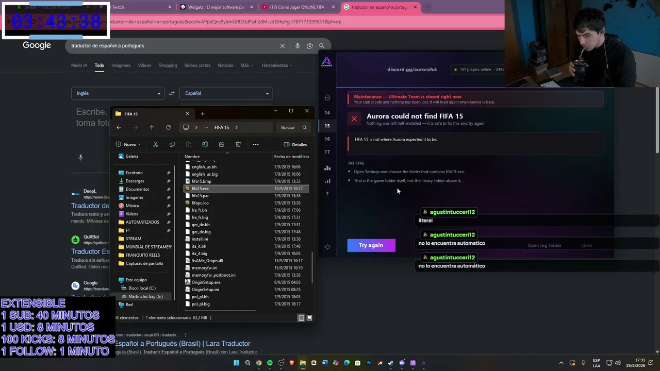Show hidden breadcrumb path ellipsis
Screen dimensions: 660x371
[206, 127]
